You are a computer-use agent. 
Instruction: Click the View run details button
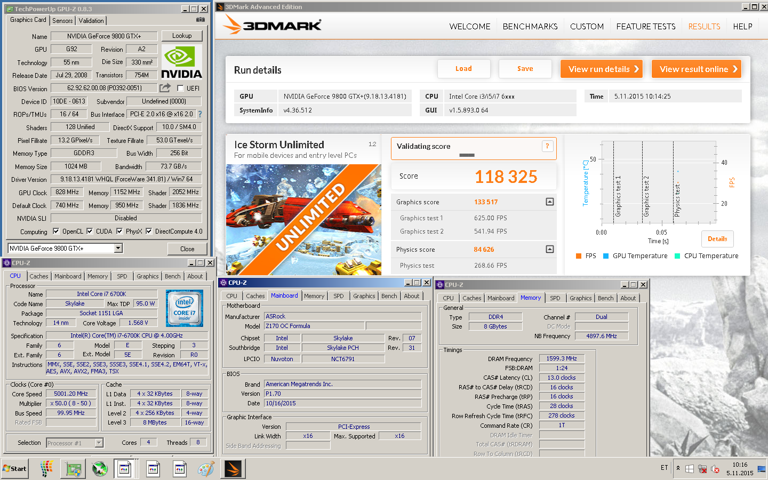tap(602, 69)
